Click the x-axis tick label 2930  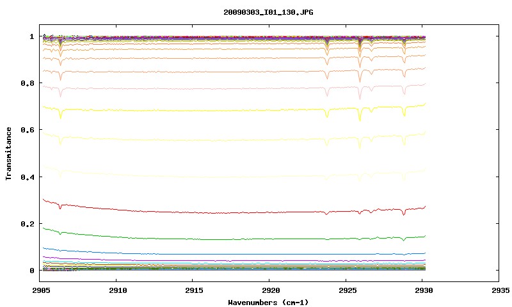424,290
